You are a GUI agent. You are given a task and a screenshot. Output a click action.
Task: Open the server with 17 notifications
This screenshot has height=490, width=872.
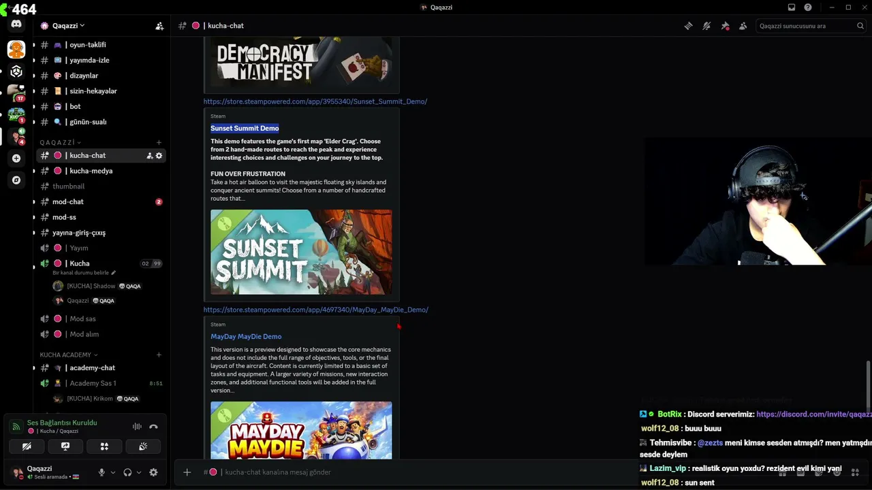[16, 93]
